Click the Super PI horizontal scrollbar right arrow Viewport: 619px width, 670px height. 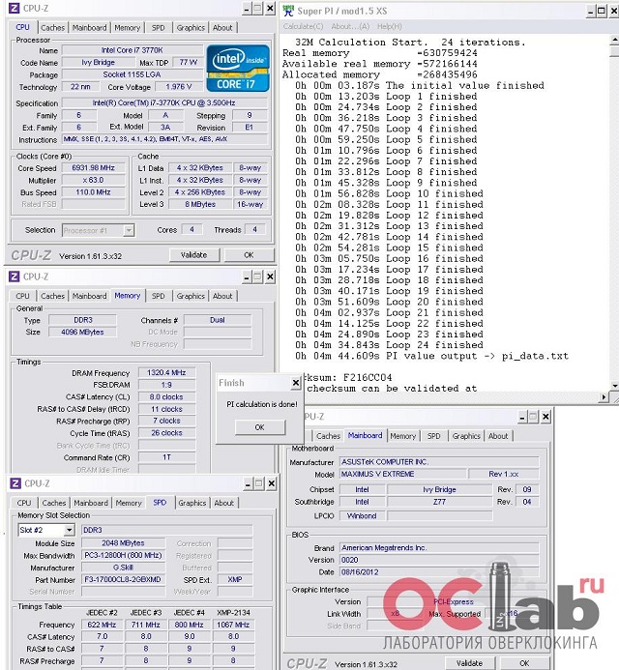coord(604,397)
